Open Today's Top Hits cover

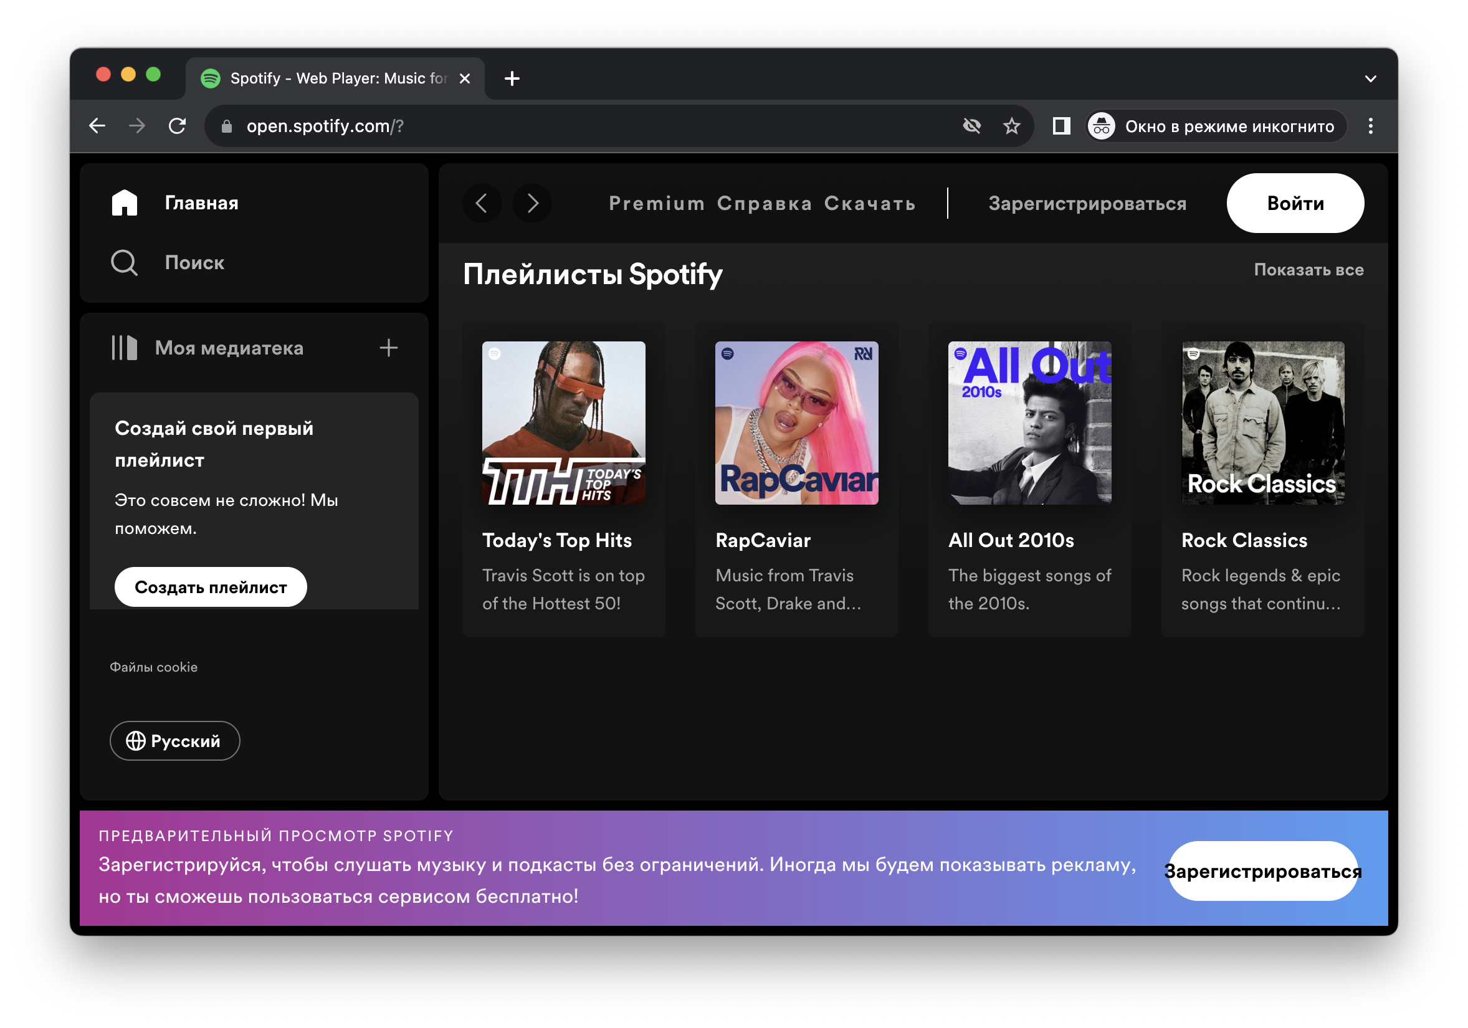563,422
